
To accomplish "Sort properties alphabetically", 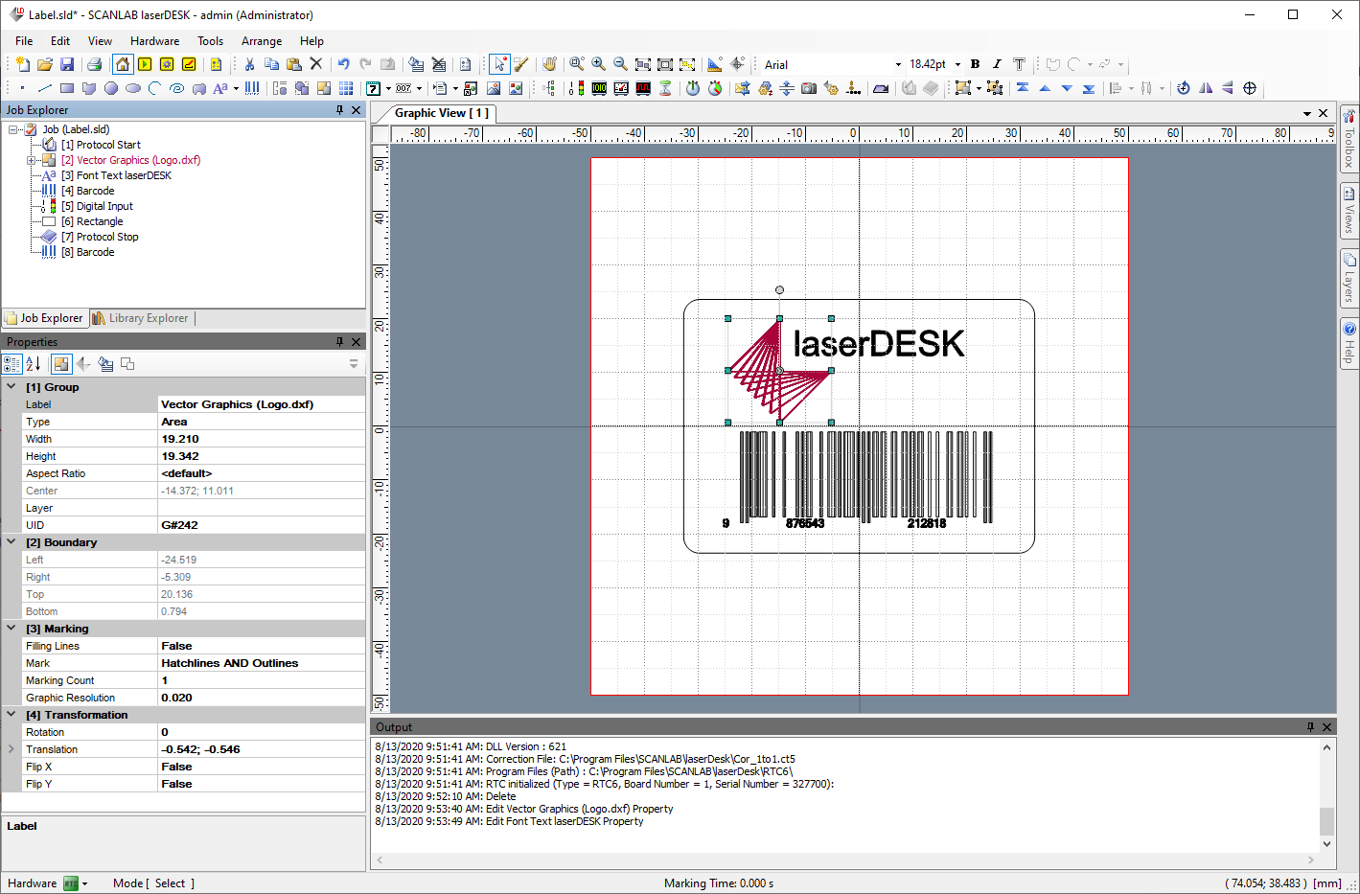I will (34, 364).
